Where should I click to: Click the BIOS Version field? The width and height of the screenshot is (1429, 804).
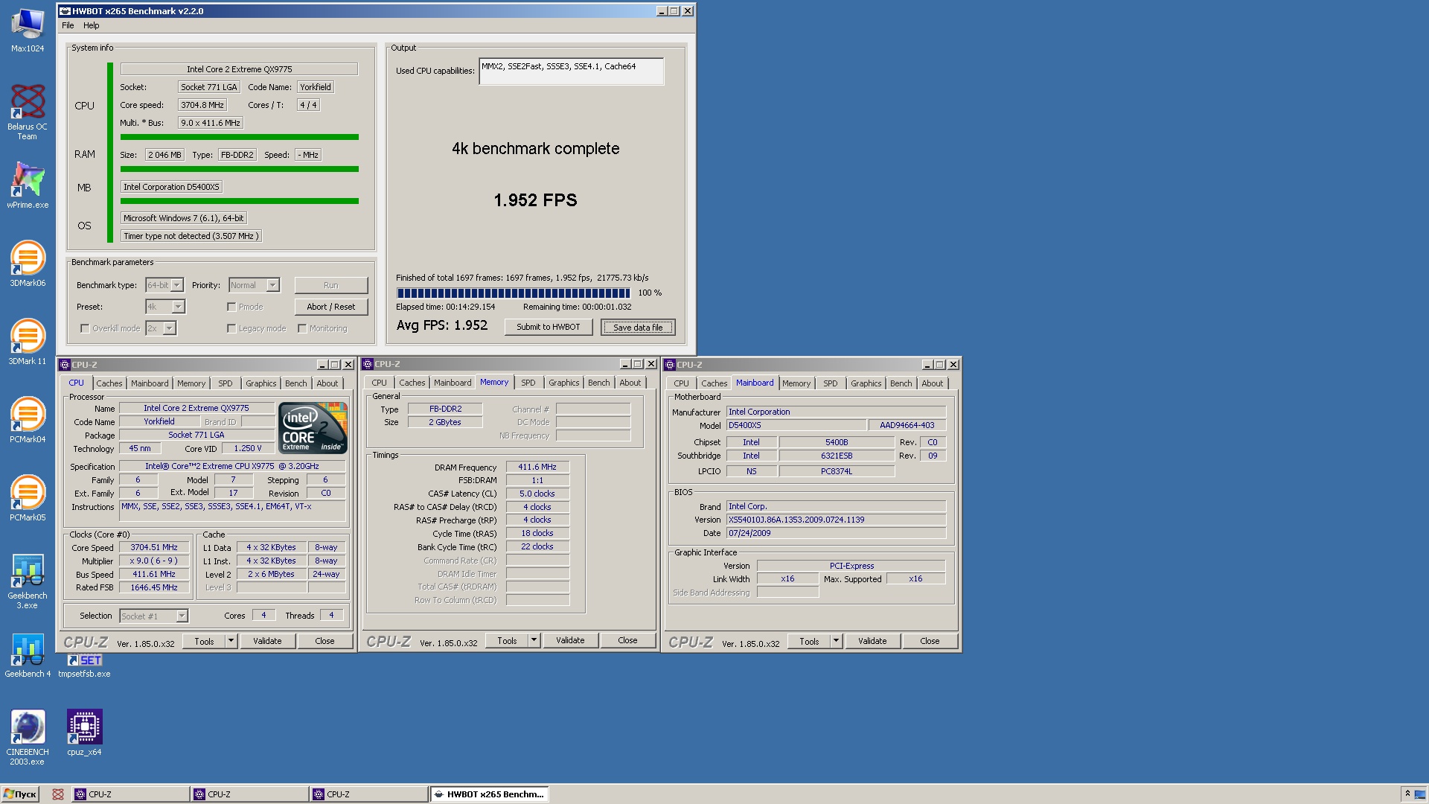[x=836, y=520]
